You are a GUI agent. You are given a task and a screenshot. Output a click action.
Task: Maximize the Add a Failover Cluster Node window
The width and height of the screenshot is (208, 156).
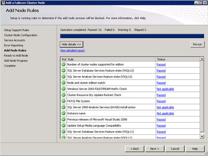pyautogui.click(x=201, y=2)
